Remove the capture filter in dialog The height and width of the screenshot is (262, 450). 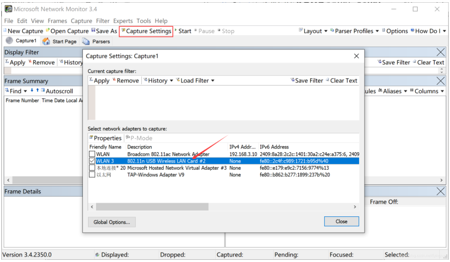click(x=126, y=81)
